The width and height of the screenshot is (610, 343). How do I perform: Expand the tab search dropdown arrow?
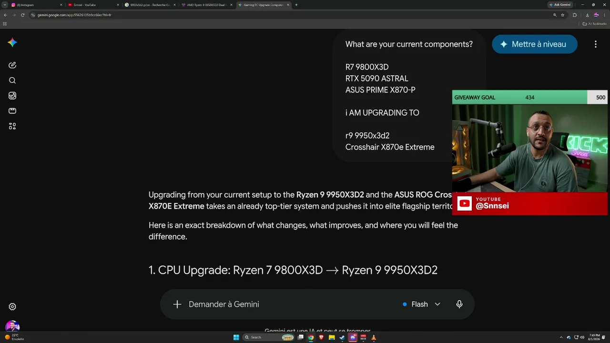5,5
